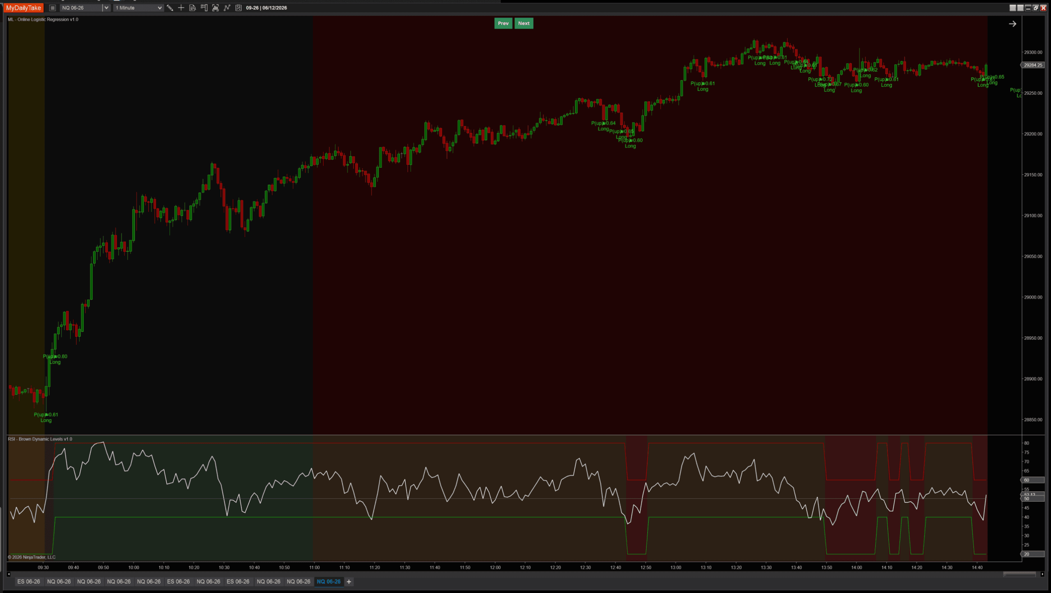Click the Prev button
This screenshot has width=1051, height=593.
click(503, 23)
